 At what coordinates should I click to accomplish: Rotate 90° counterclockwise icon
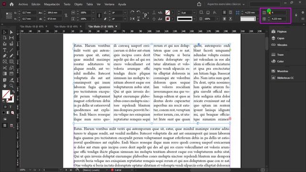click(x=138, y=12)
